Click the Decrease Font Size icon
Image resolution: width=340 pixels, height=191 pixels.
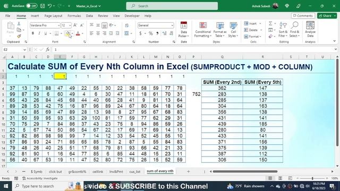point(82,25)
